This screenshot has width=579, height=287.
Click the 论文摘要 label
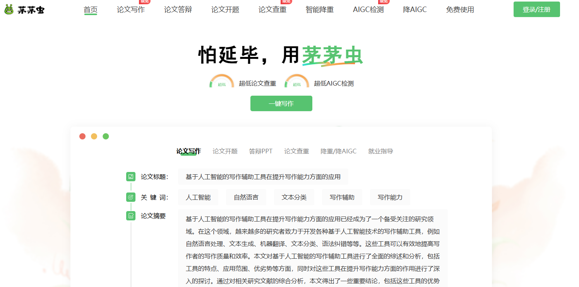153,216
